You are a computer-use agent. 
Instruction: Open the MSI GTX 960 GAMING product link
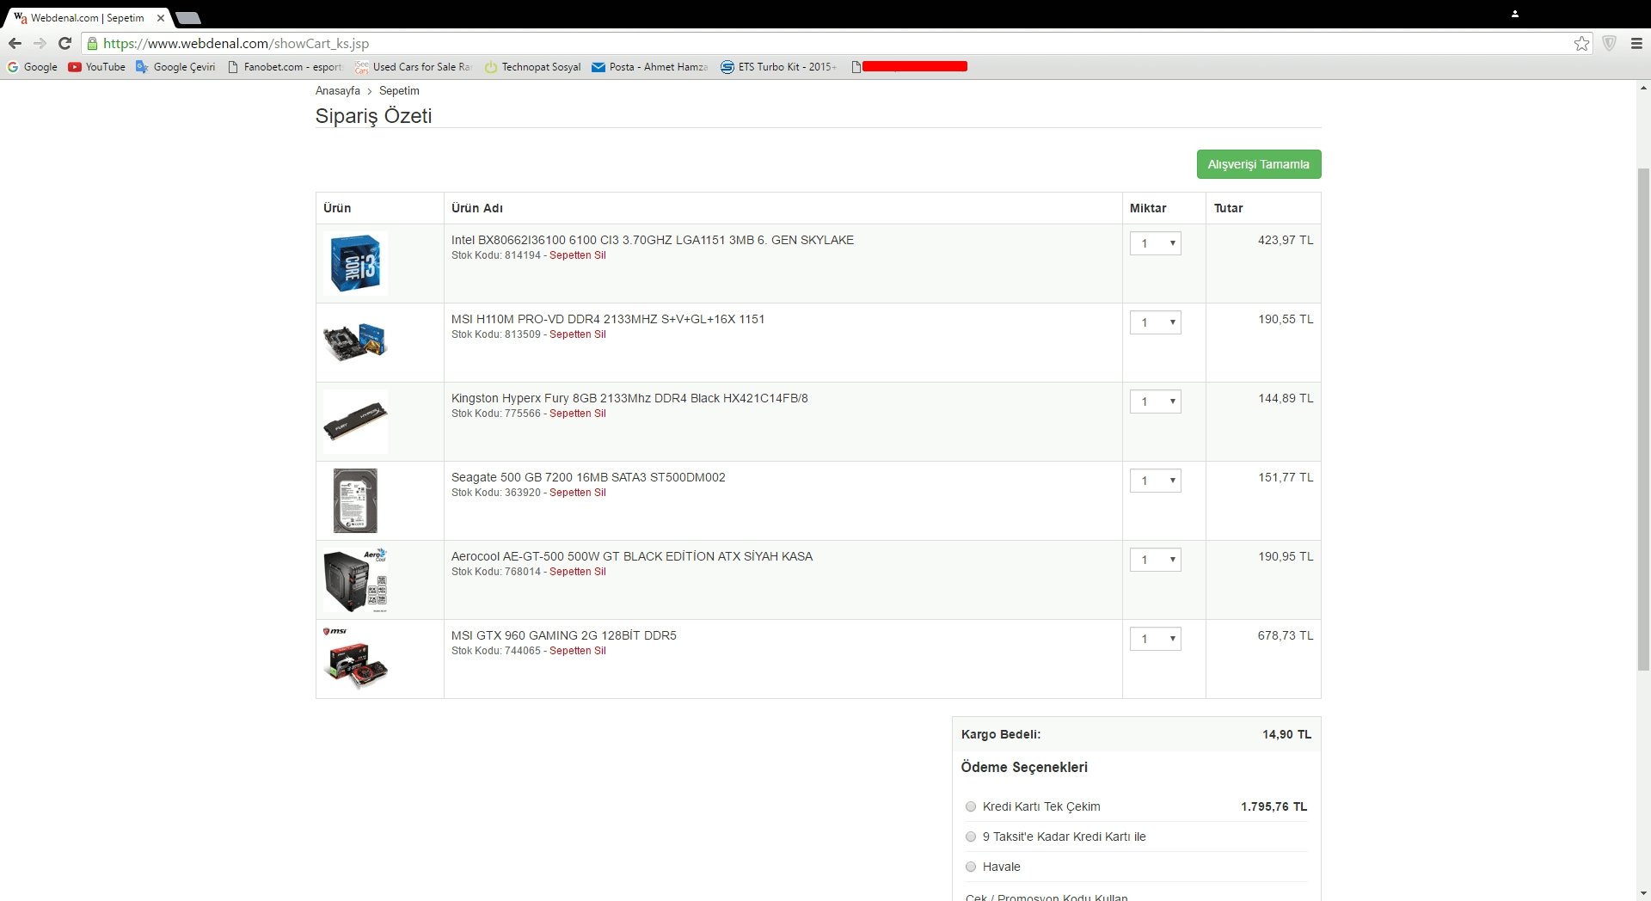pyautogui.click(x=564, y=635)
